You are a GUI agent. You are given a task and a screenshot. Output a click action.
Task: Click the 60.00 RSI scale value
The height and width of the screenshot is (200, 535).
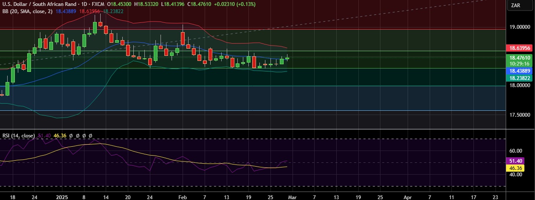tap(515, 151)
